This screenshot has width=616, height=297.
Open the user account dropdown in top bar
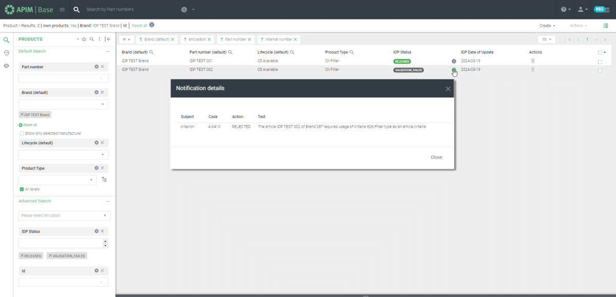pos(582,9)
